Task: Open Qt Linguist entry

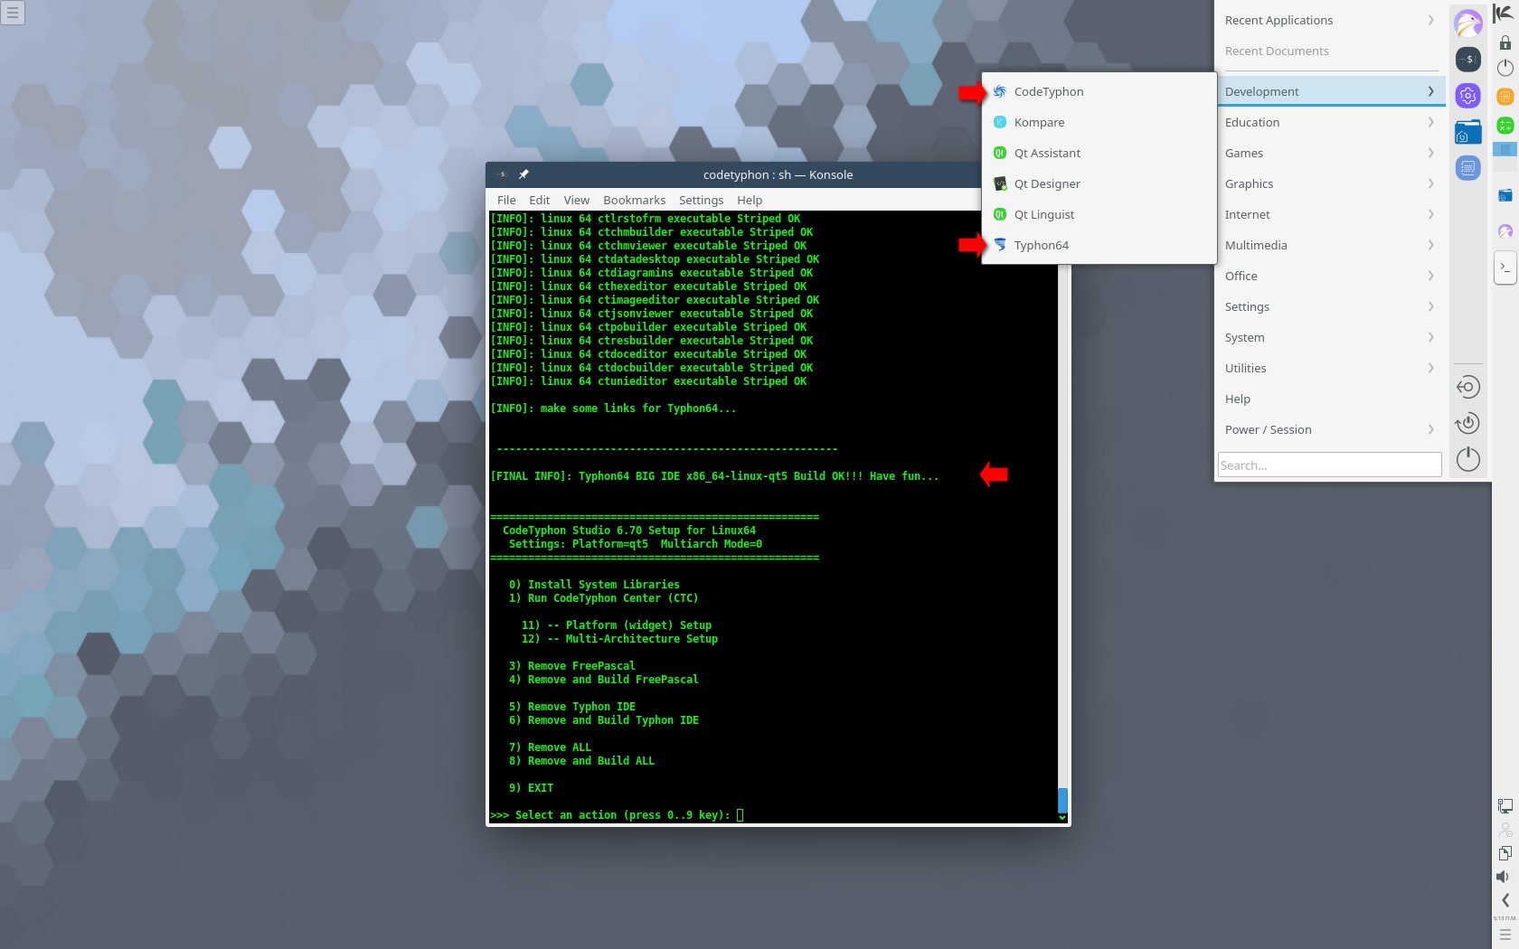Action: point(1099,214)
